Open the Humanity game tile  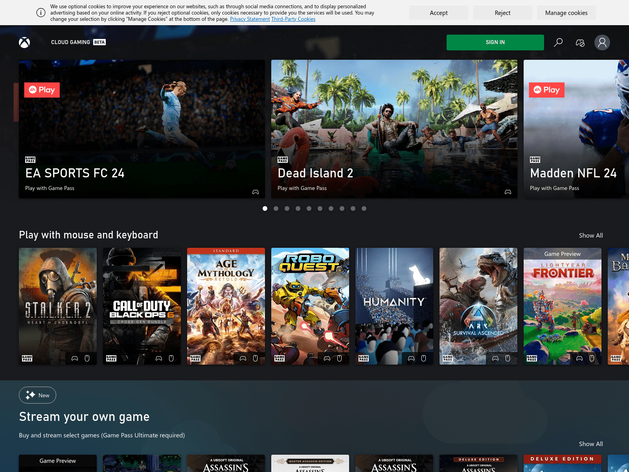394,306
